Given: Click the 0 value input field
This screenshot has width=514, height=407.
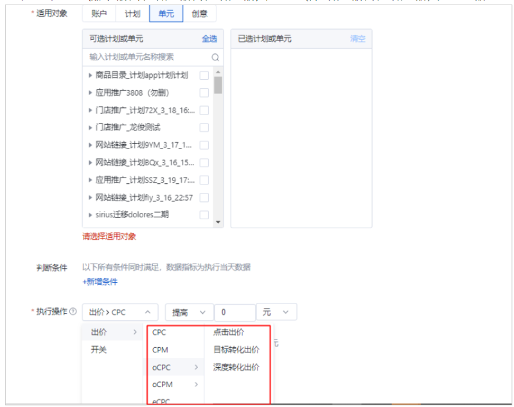Looking at the screenshot, I should coord(235,312).
